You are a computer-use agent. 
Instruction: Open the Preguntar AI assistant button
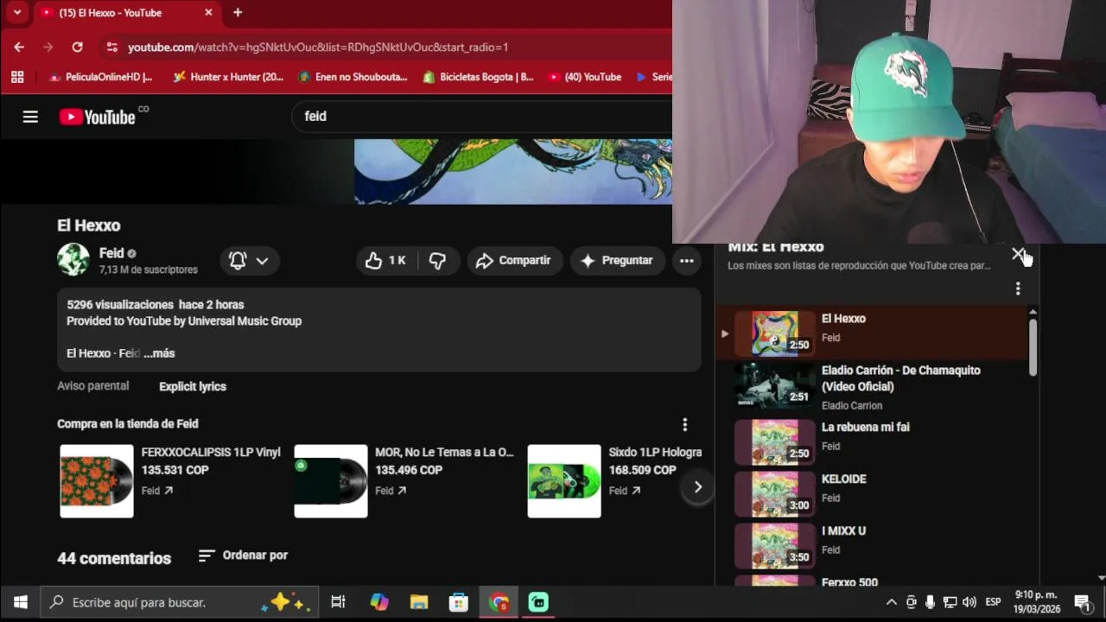coord(616,260)
